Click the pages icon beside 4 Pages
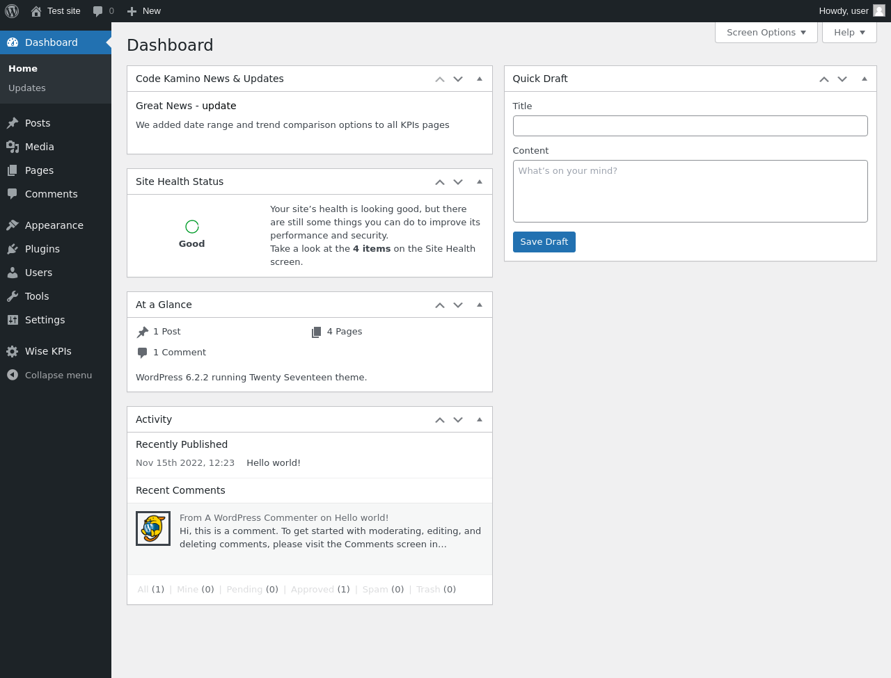891x678 pixels. coord(317,332)
